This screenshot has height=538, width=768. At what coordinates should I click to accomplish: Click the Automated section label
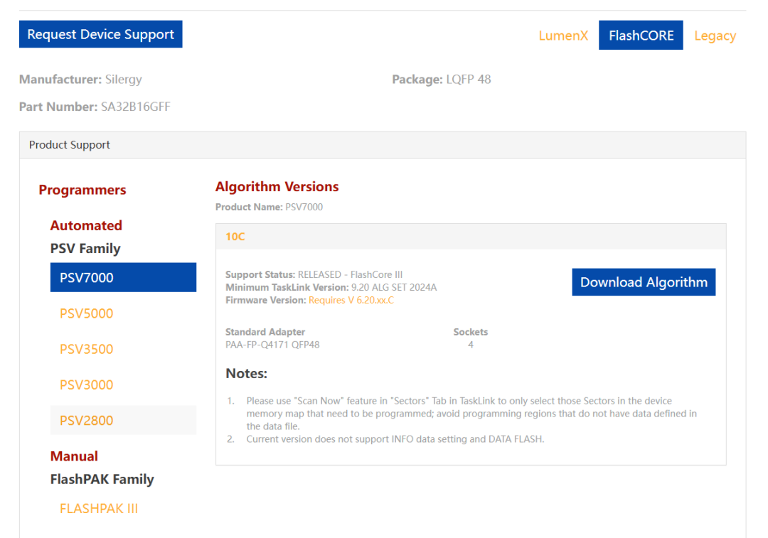[x=86, y=225]
